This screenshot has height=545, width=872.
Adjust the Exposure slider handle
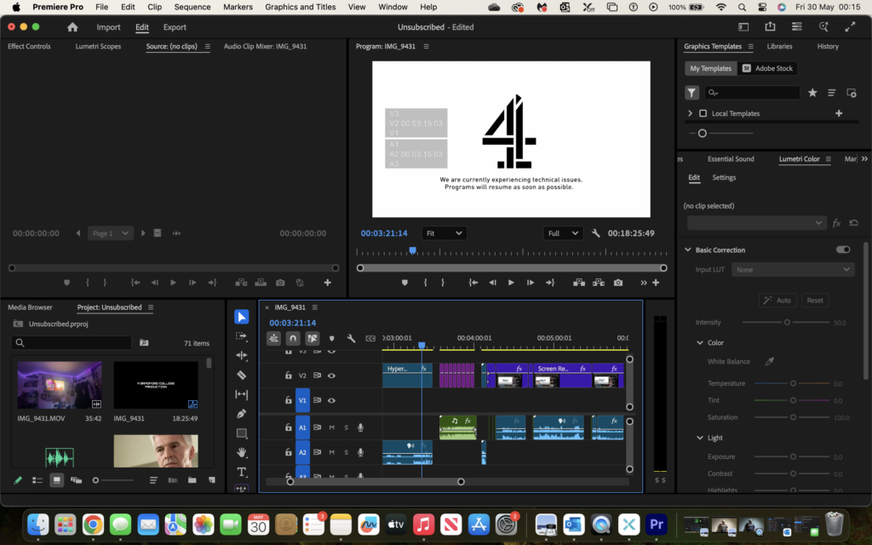(793, 456)
